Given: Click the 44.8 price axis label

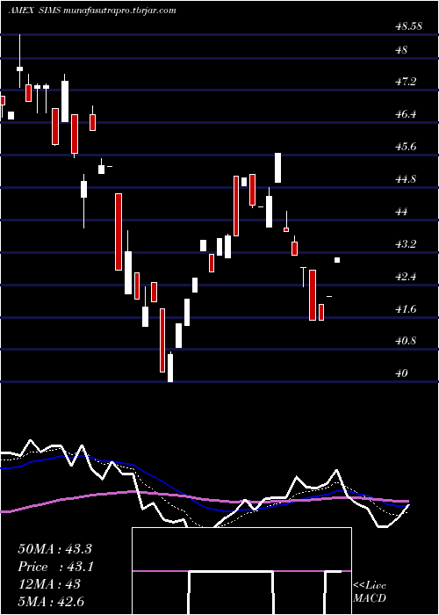Looking at the screenshot, I should tap(406, 179).
